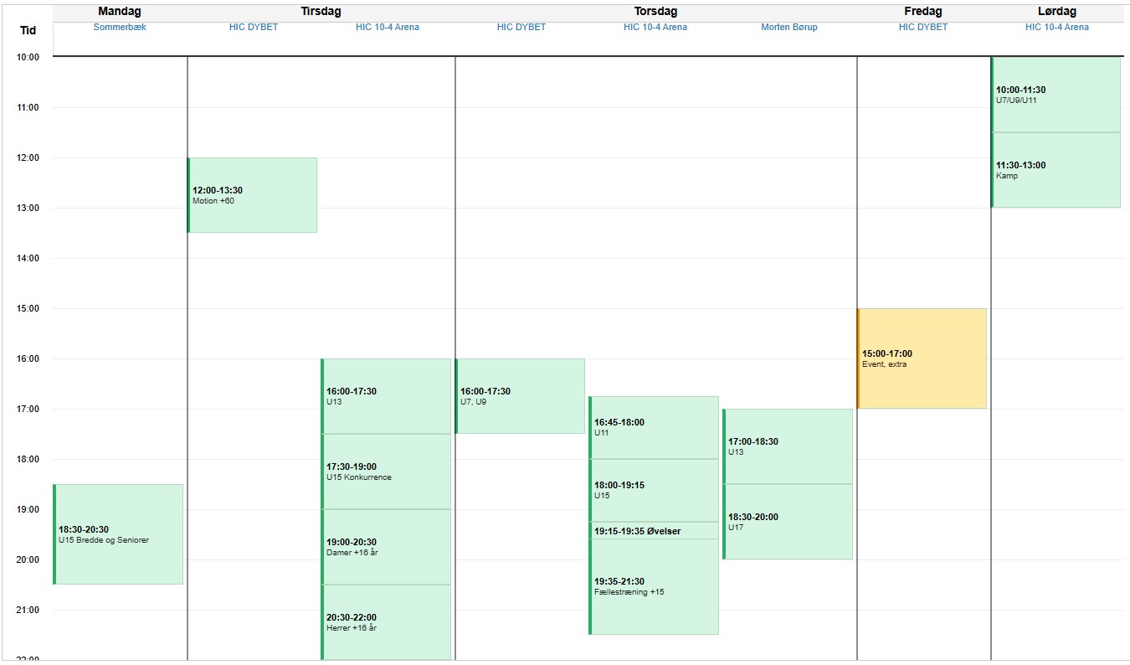1130x665 pixels.
Task: Click the Tirsdag day header
Action: [321, 12]
